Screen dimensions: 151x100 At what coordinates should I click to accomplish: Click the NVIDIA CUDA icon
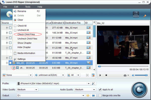click(136, 14)
